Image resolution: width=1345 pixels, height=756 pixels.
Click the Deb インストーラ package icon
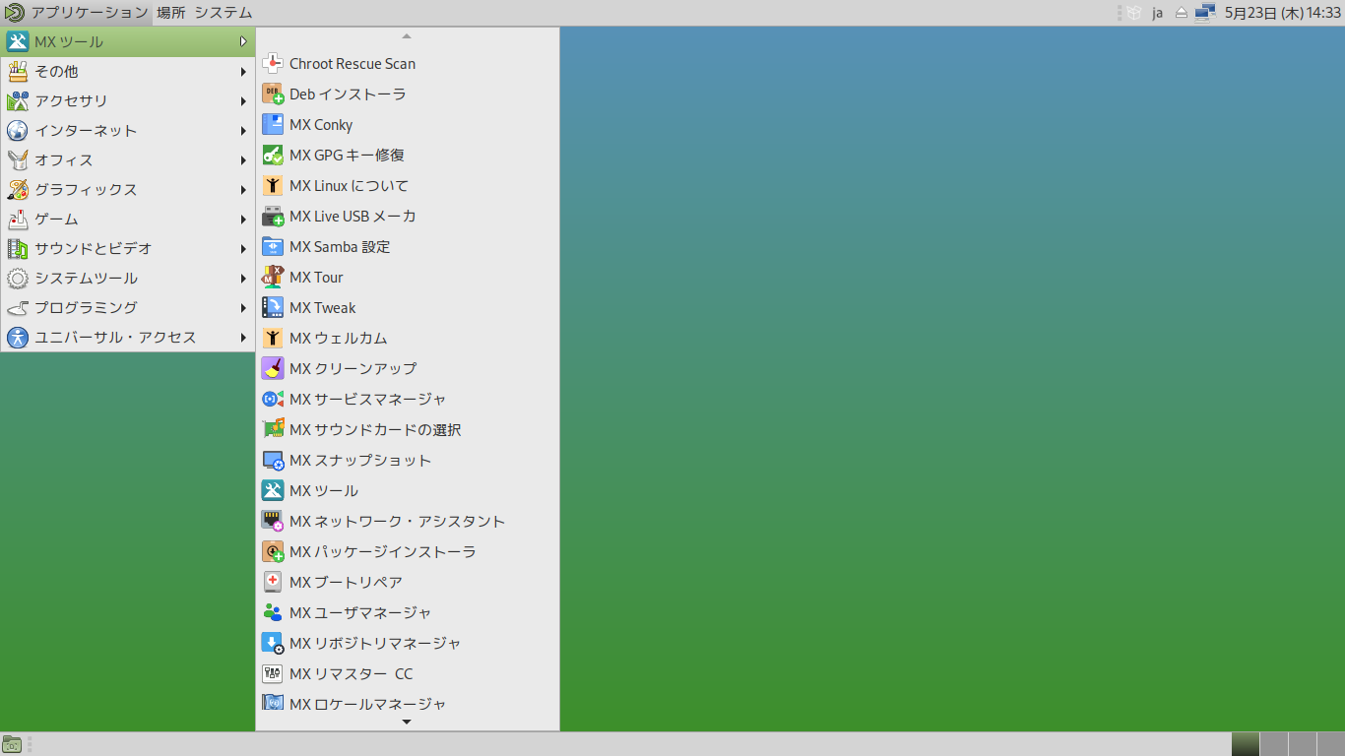pyautogui.click(x=273, y=94)
